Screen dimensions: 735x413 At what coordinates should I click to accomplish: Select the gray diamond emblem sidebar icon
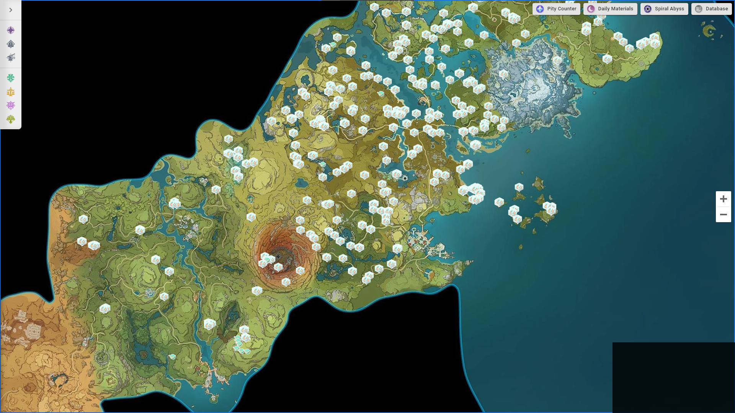pos(11,44)
